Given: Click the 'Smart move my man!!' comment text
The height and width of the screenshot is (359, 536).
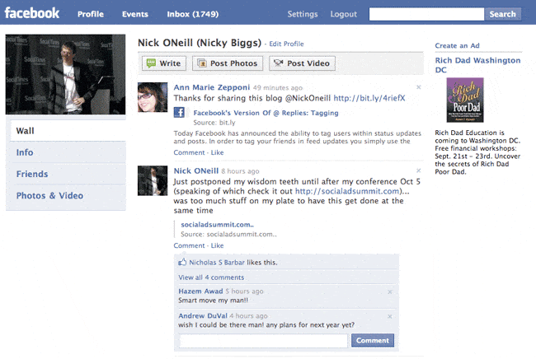Looking at the screenshot, I should coord(213,301).
